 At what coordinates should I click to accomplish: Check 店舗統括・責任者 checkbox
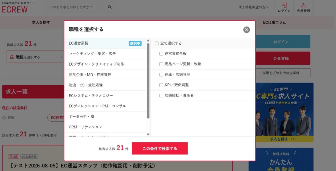pos(161,95)
